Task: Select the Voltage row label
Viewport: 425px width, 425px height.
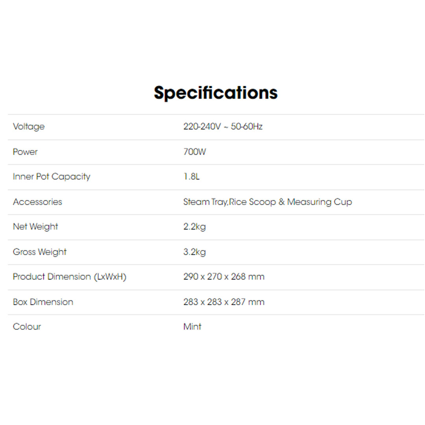Action: point(29,127)
